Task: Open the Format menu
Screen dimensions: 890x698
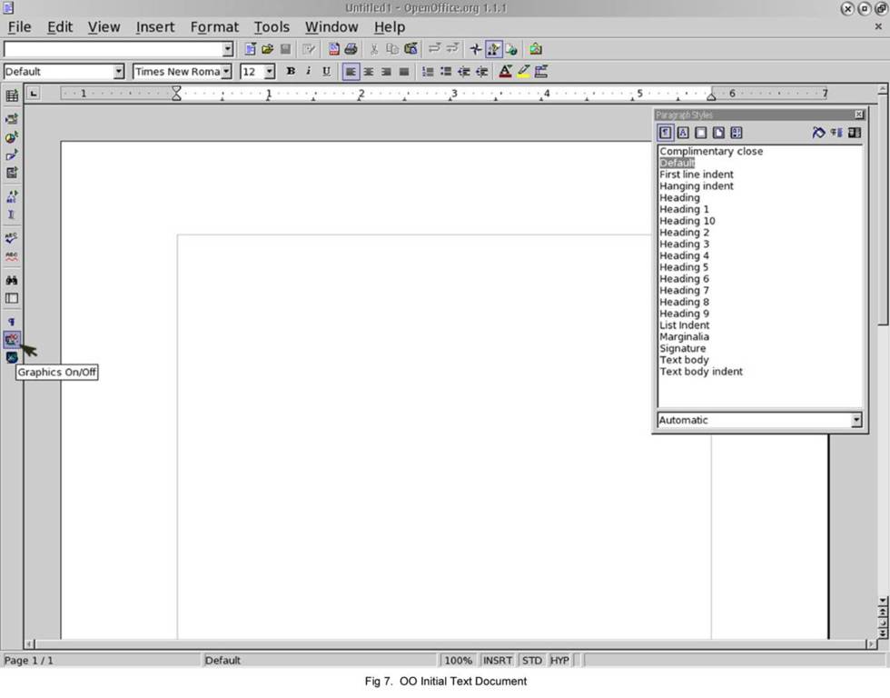Action: [x=214, y=27]
